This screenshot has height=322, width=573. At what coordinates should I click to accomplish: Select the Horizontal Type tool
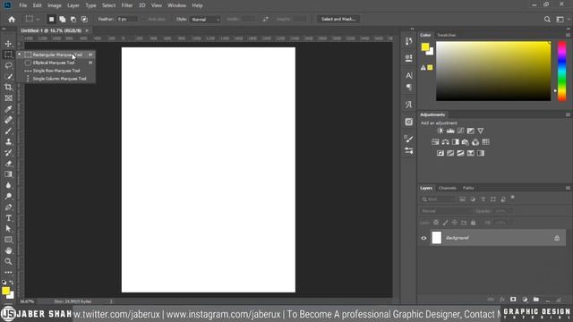point(8,218)
